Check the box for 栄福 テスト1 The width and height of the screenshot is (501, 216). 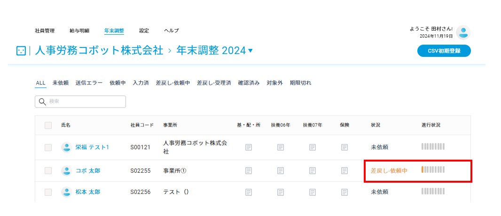48,147
